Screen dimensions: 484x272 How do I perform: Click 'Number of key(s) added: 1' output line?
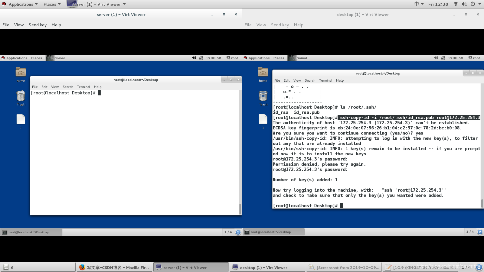[x=305, y=180]
